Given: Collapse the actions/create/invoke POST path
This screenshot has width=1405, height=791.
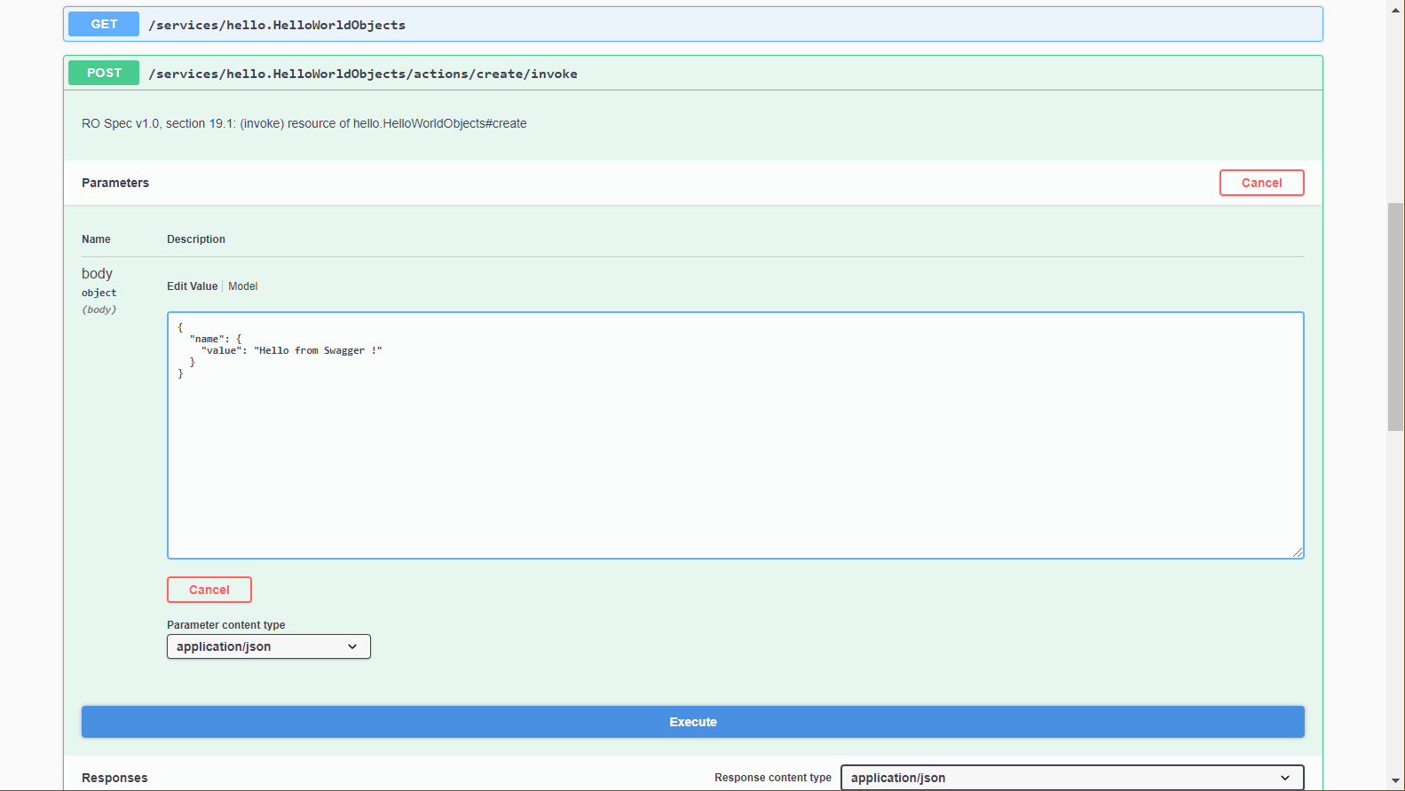Looking at the screenshot, I should point(363,74).
